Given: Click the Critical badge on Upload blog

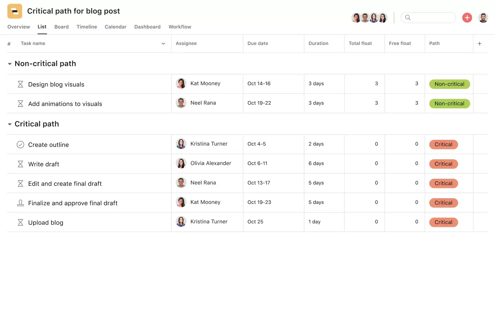Looking at the screenshot, I should click(443, 222).
